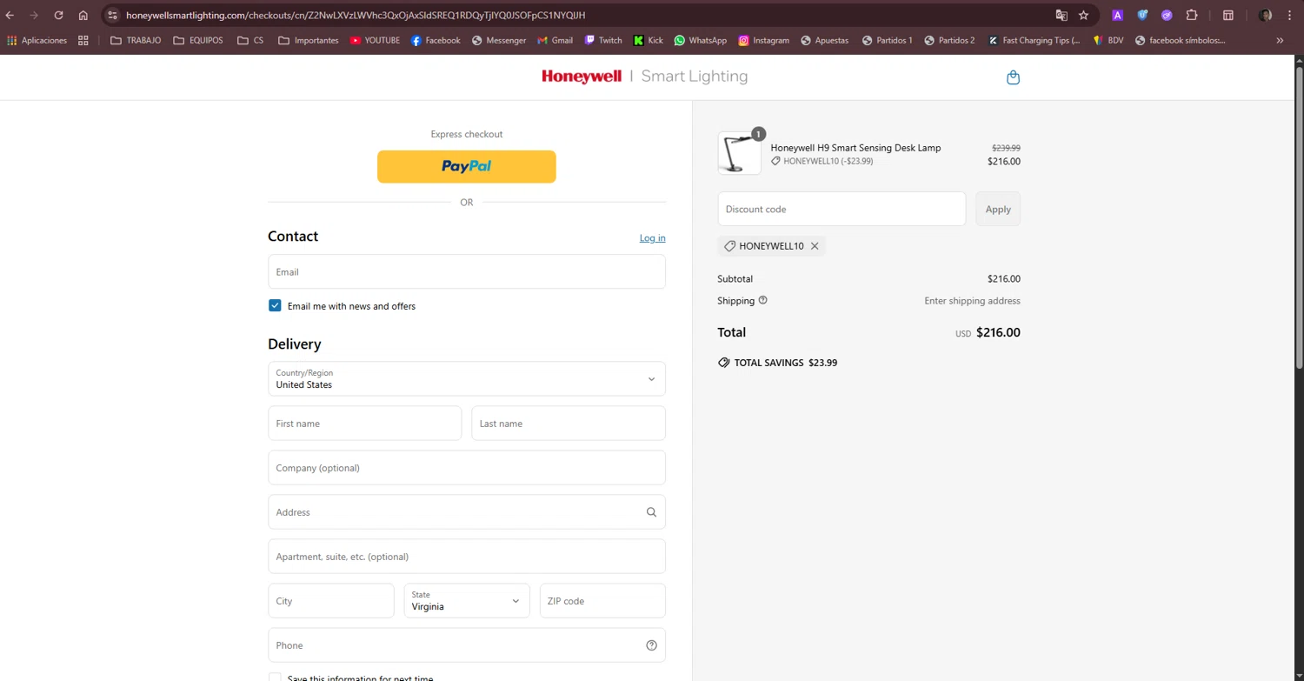This screenshot has height=681, width=1304.
Task: Open the Facebook bookmark
Action: 436,40
